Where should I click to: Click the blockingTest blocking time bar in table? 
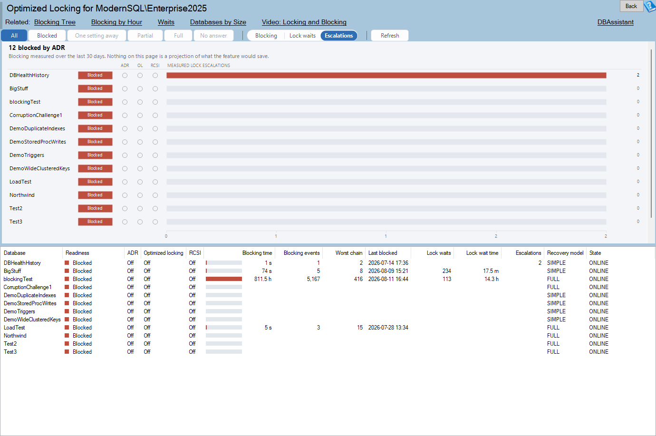pos(224,279)
